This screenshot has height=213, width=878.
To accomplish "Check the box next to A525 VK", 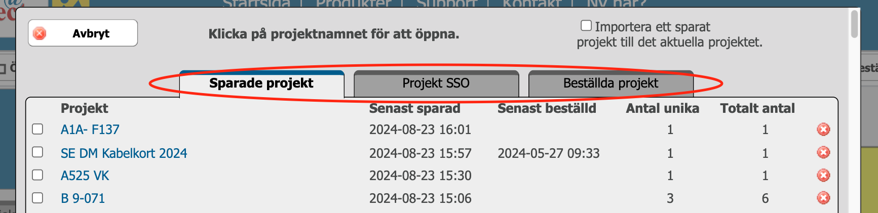I will pos(37,175).
